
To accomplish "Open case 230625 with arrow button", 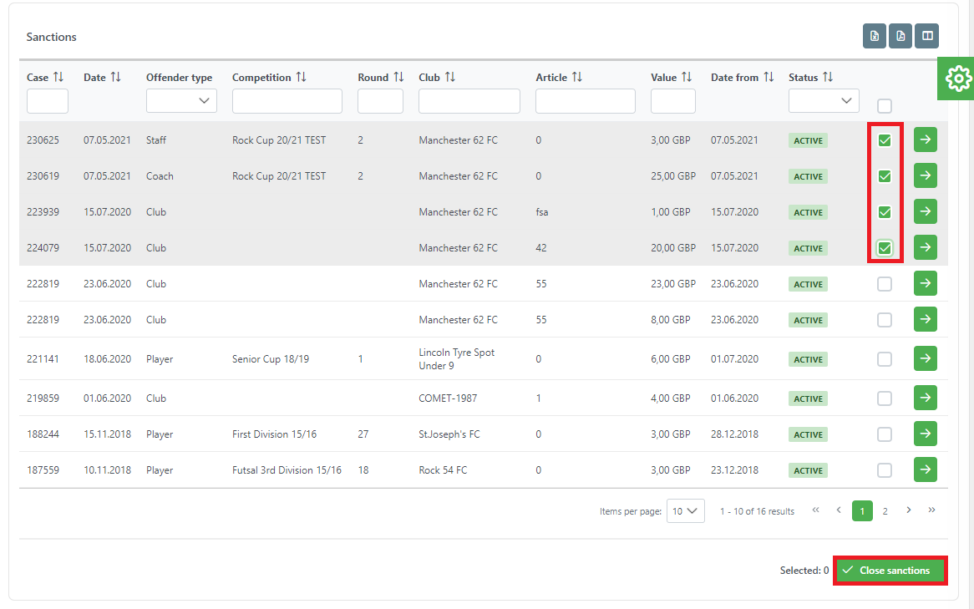I will tap(925, 140).
